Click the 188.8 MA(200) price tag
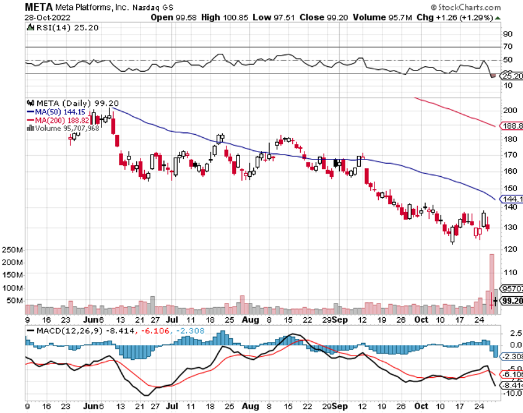This screenshot has width=523, height=413. point(511,126)
